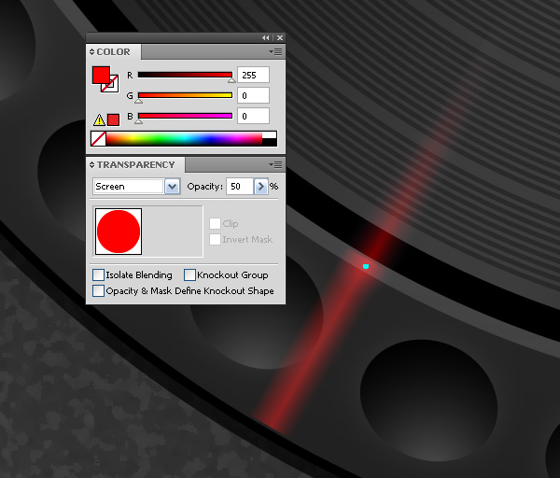Click the G value input field
The image size is (560, 478).
[253, 95]
